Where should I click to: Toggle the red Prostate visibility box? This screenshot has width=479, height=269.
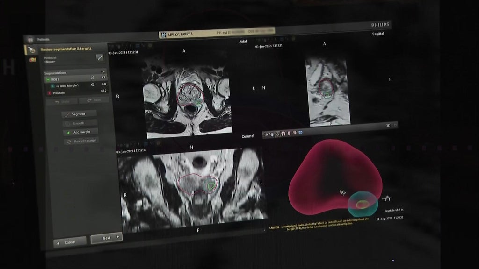click(x=49, y=93)
